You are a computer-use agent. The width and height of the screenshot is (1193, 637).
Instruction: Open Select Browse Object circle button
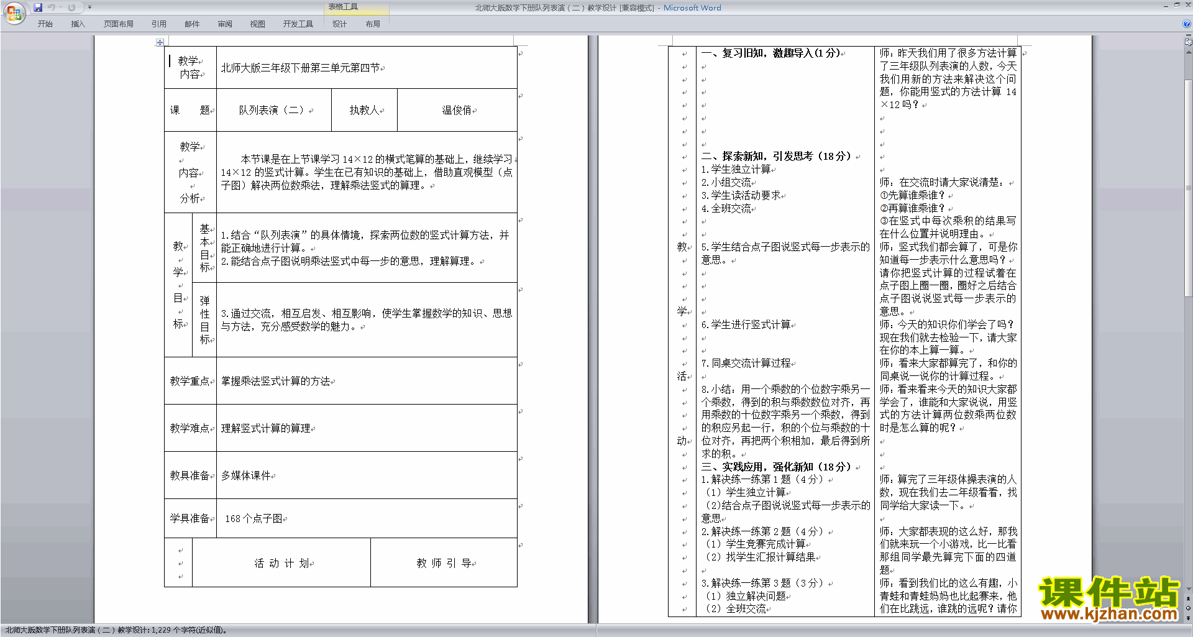1189,608
